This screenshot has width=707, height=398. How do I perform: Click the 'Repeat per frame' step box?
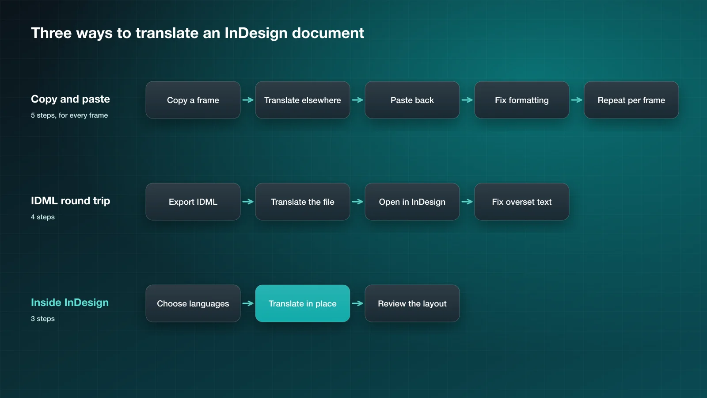click(x=631, y=100)
